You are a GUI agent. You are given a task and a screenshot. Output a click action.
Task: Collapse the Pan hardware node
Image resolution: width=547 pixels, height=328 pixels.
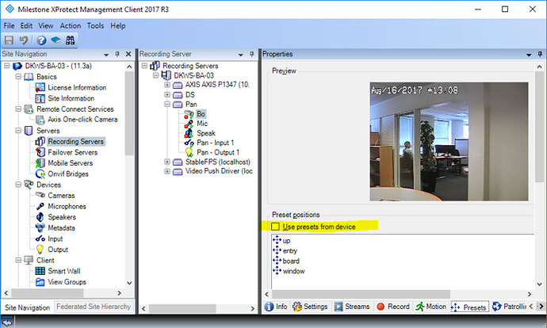[166, 105]
